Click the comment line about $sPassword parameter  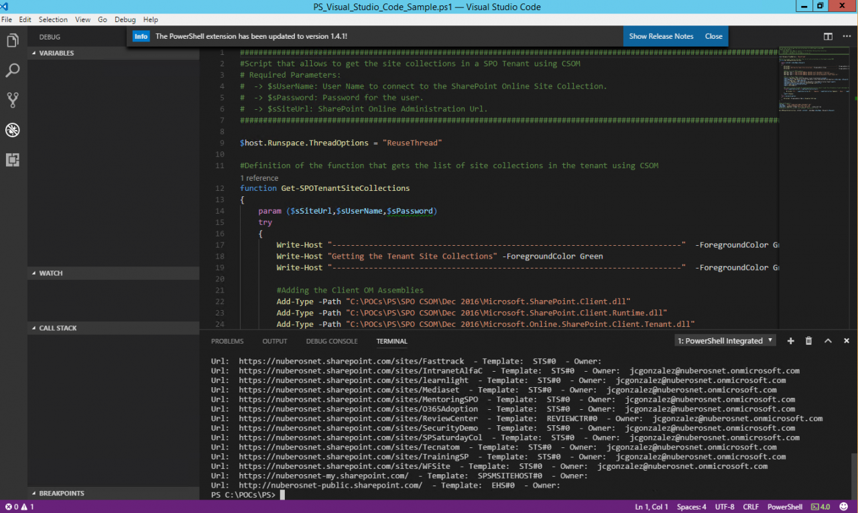(x=332, y=98)
